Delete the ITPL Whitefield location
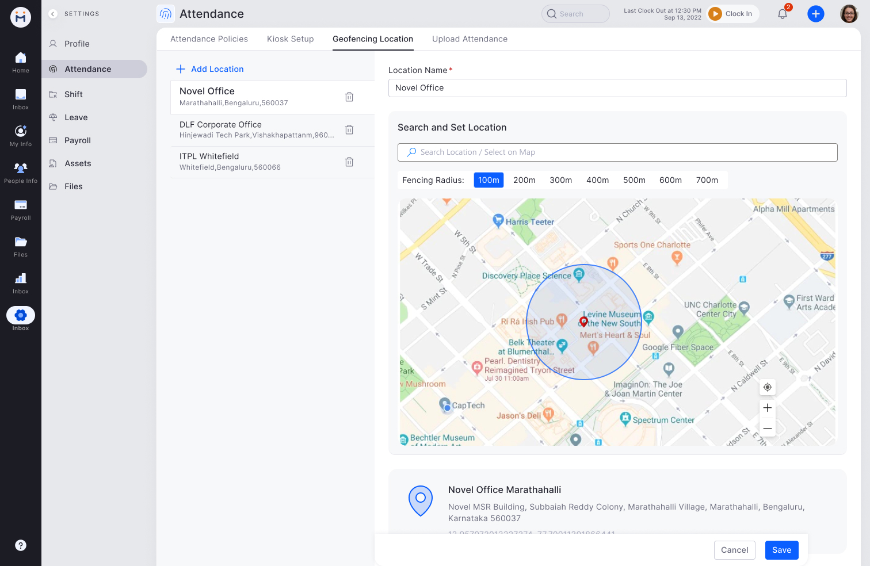Screen dimensions: 870x566 [x=349, y=162]
